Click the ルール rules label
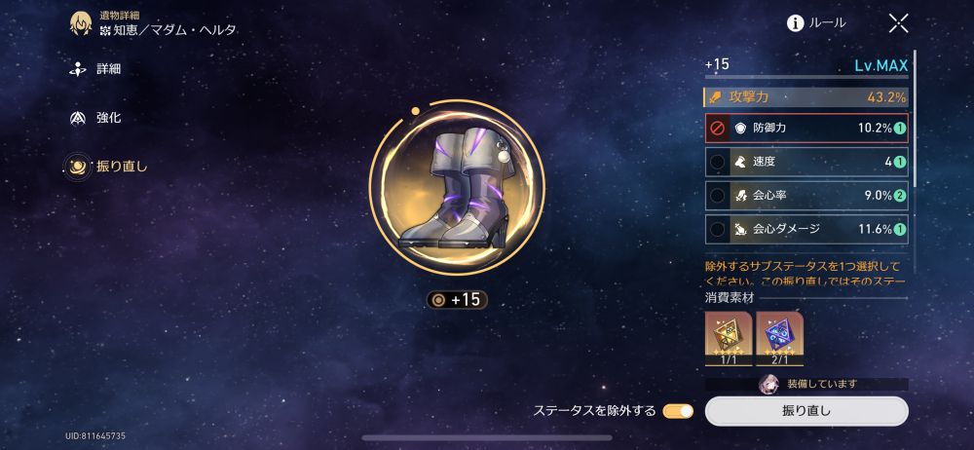 tap(827, 23)
